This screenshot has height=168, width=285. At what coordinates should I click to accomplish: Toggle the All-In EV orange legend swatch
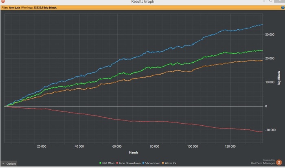163,163
